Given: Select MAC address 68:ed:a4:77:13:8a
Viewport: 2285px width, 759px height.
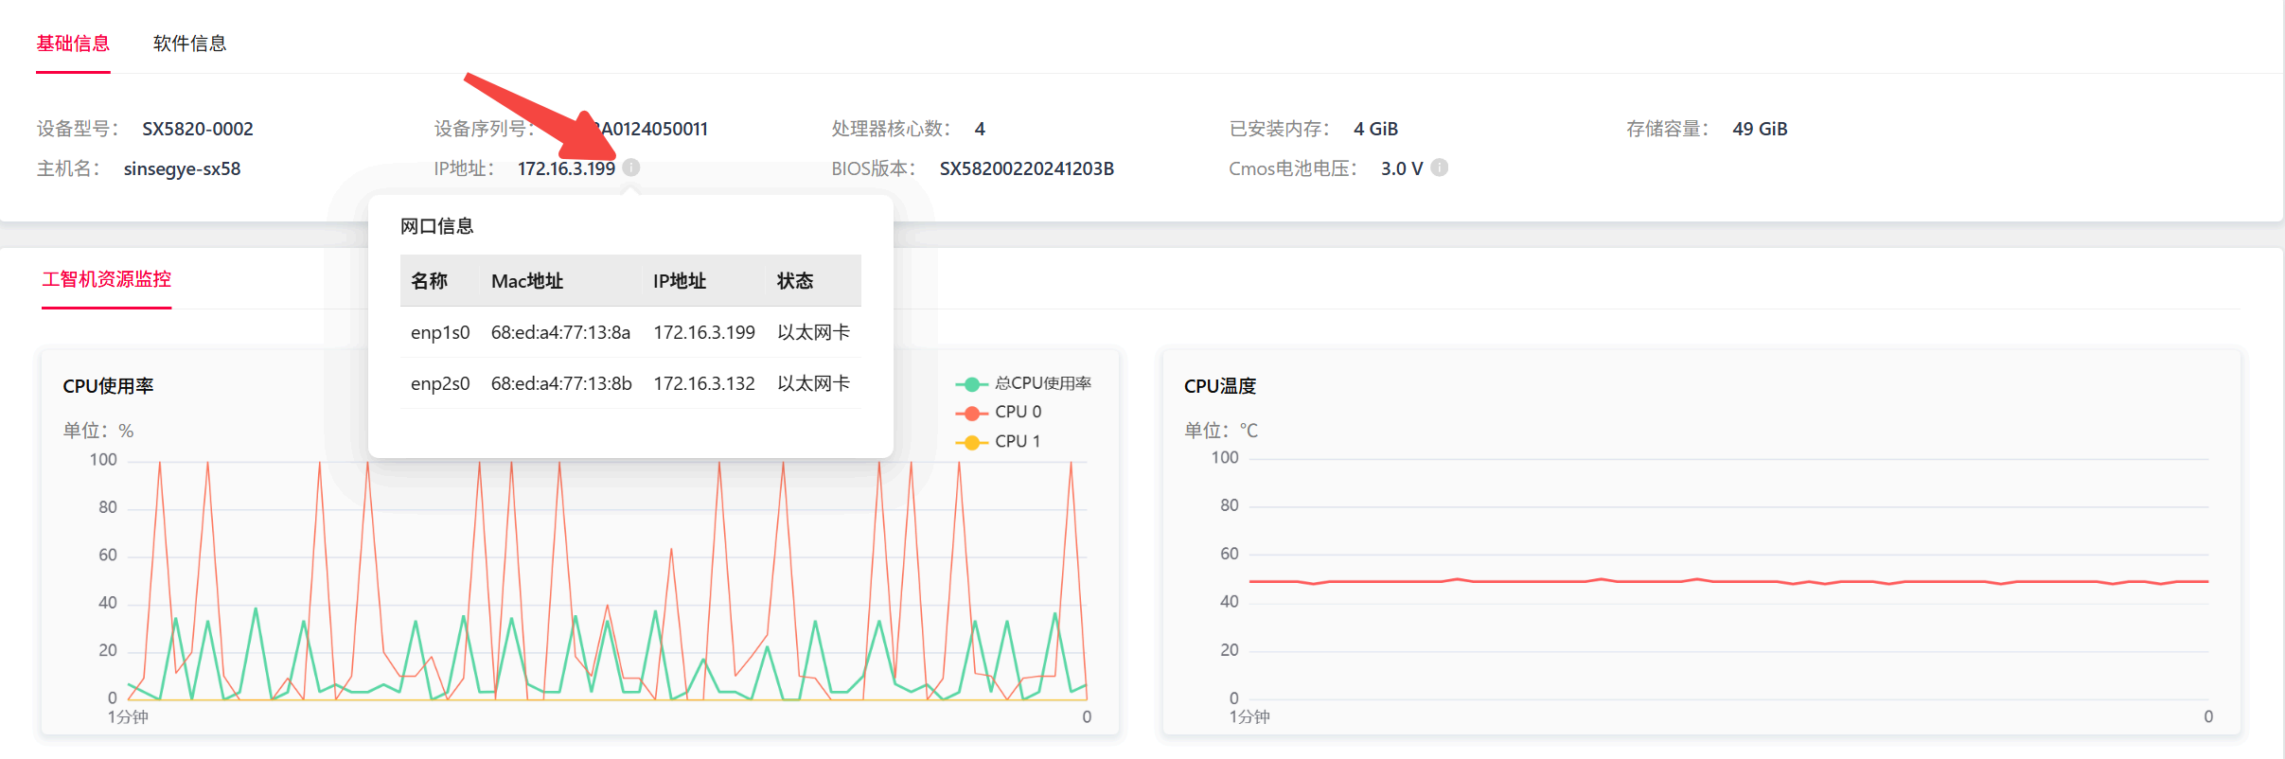Looking at the screenshot, I should (x=560, y=332).
